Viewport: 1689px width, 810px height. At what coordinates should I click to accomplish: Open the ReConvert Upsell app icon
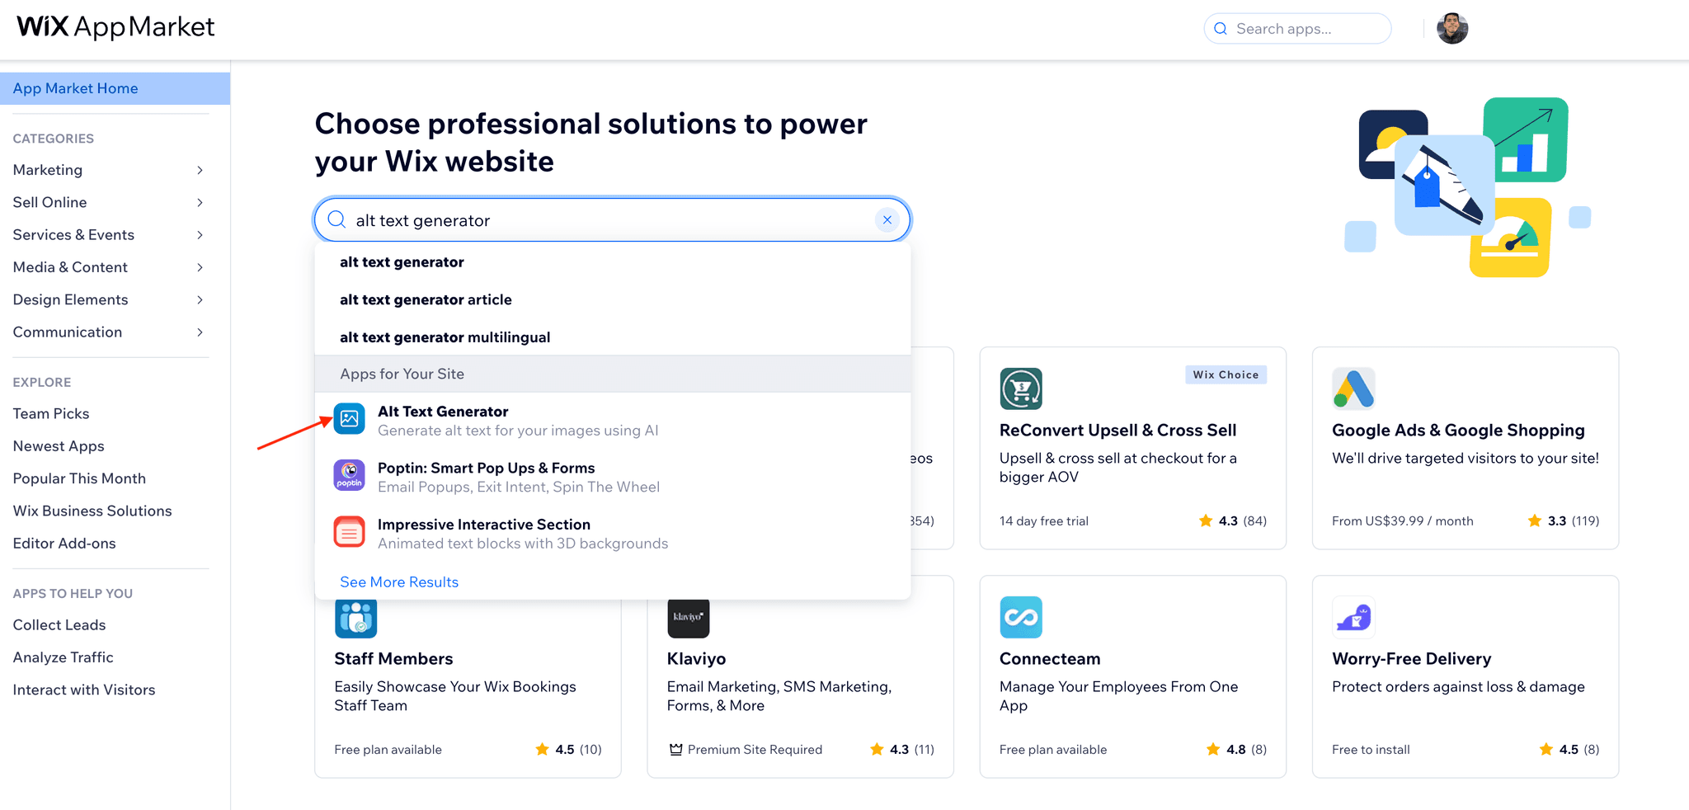(1020, 389)
